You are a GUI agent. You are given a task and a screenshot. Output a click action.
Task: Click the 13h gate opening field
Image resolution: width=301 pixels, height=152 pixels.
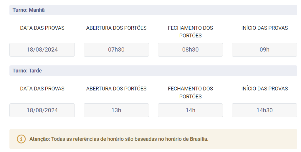pos(116,110)
